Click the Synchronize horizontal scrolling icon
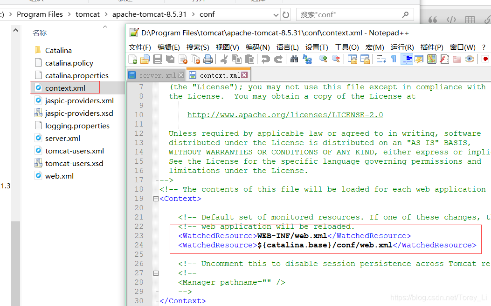The height and width of the screenshot is (306, 491). 365,59
